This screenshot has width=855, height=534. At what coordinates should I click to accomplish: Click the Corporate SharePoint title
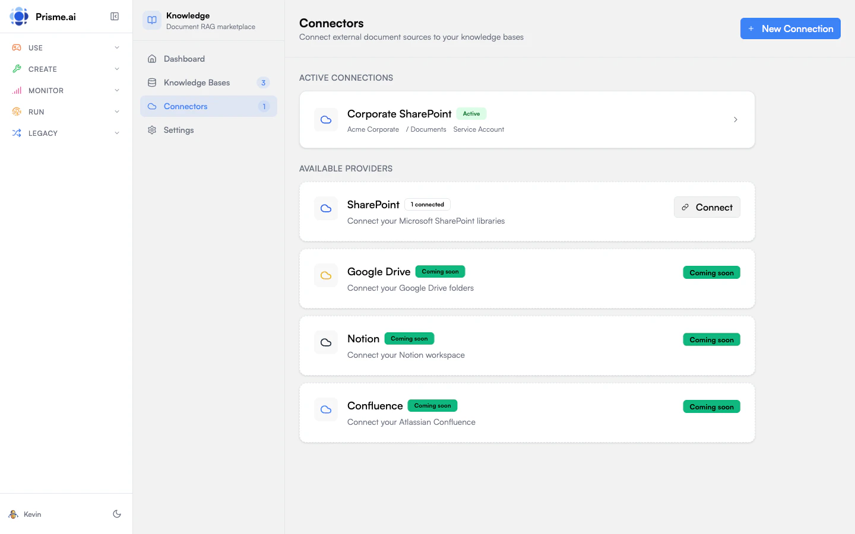point(400,114)
